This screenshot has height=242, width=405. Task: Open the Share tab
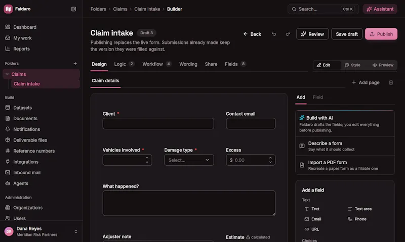[211, 64]
